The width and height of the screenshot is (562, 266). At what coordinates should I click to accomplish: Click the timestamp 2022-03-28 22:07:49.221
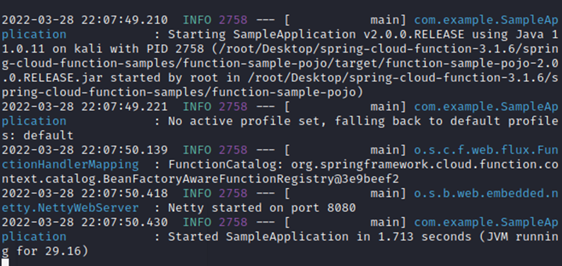coord(85,107)
